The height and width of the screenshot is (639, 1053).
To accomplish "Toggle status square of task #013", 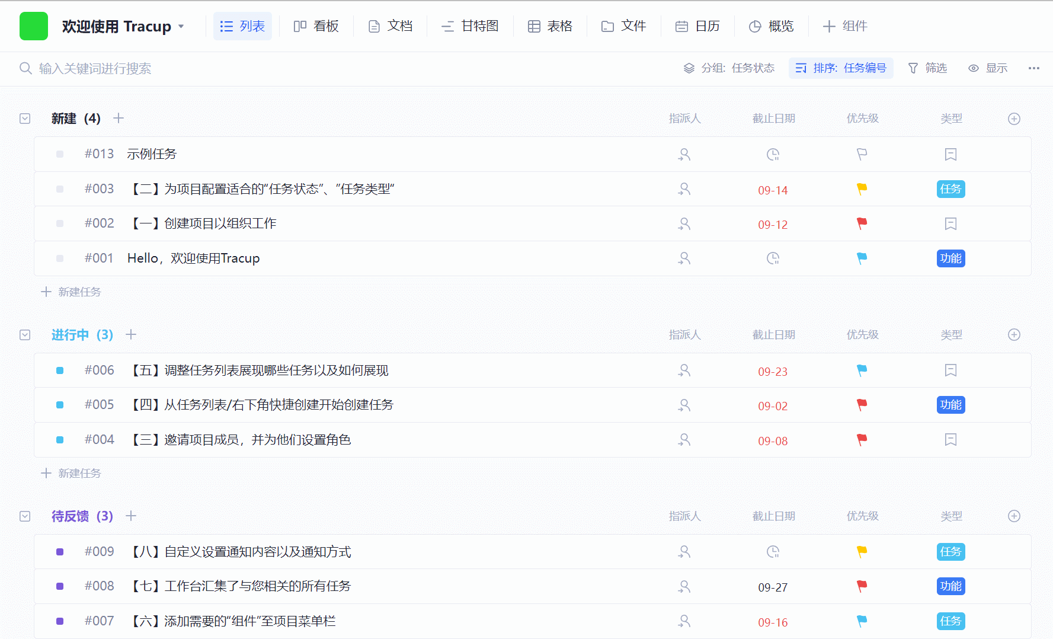I will click(60, 154).
